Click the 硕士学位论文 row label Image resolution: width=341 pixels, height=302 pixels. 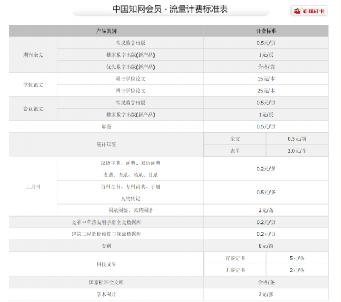pos(131,79)
